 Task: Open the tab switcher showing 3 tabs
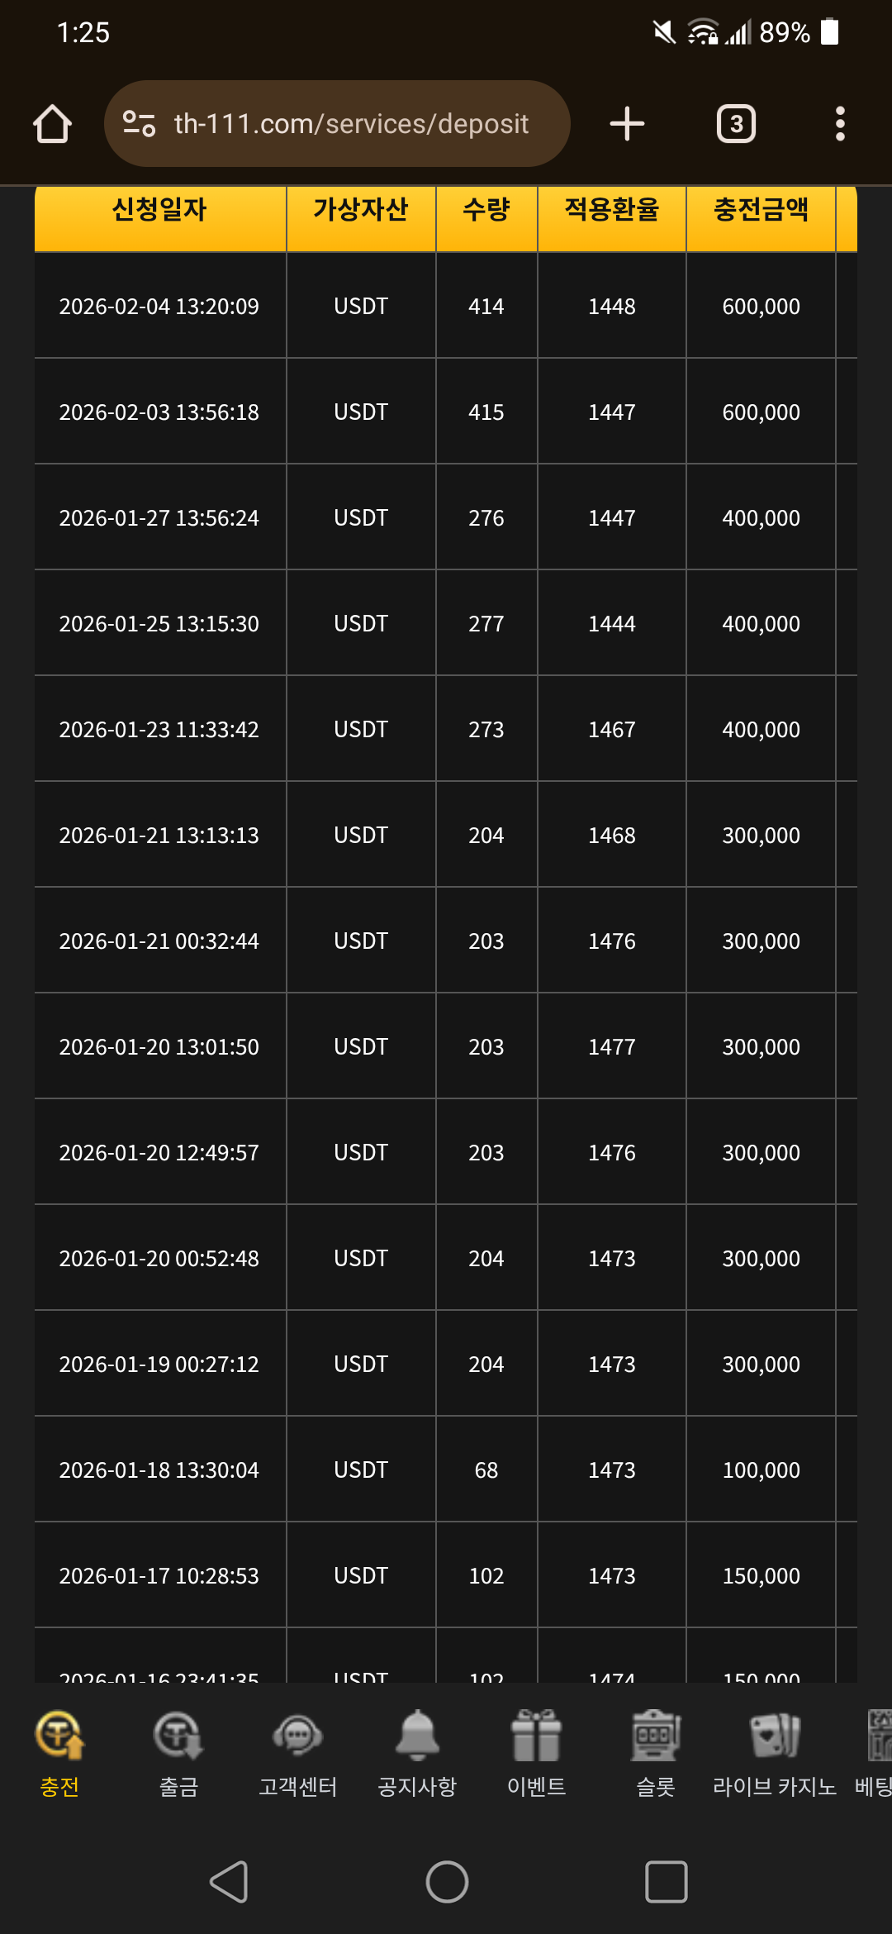(736, 124)
